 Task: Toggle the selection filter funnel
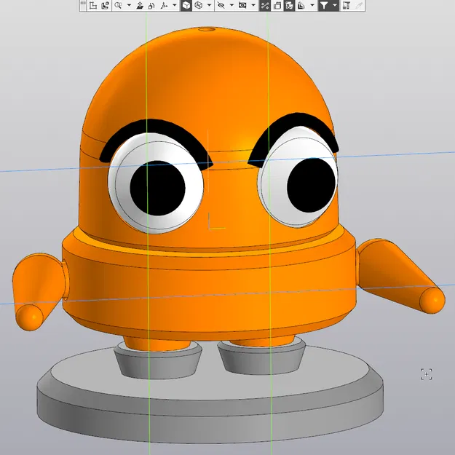[324, 5]
